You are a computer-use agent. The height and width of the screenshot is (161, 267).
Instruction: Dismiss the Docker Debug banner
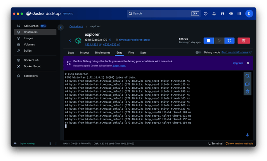coord(248,63)
